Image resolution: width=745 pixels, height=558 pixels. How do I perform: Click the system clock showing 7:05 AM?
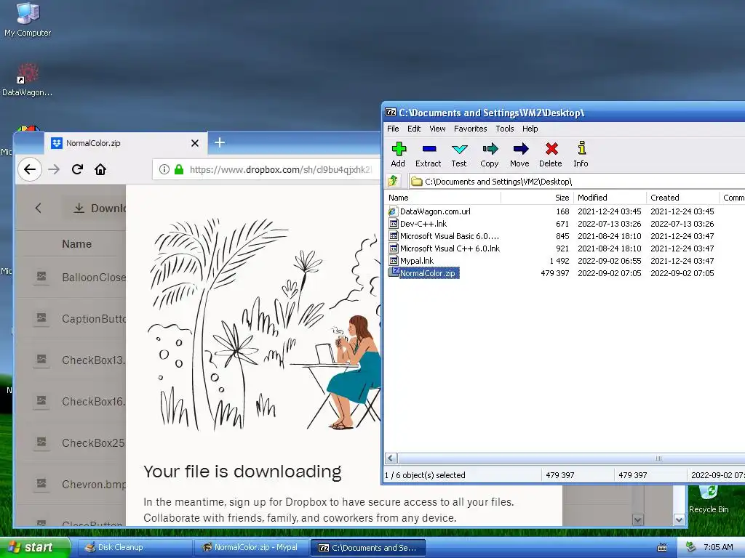718,547
